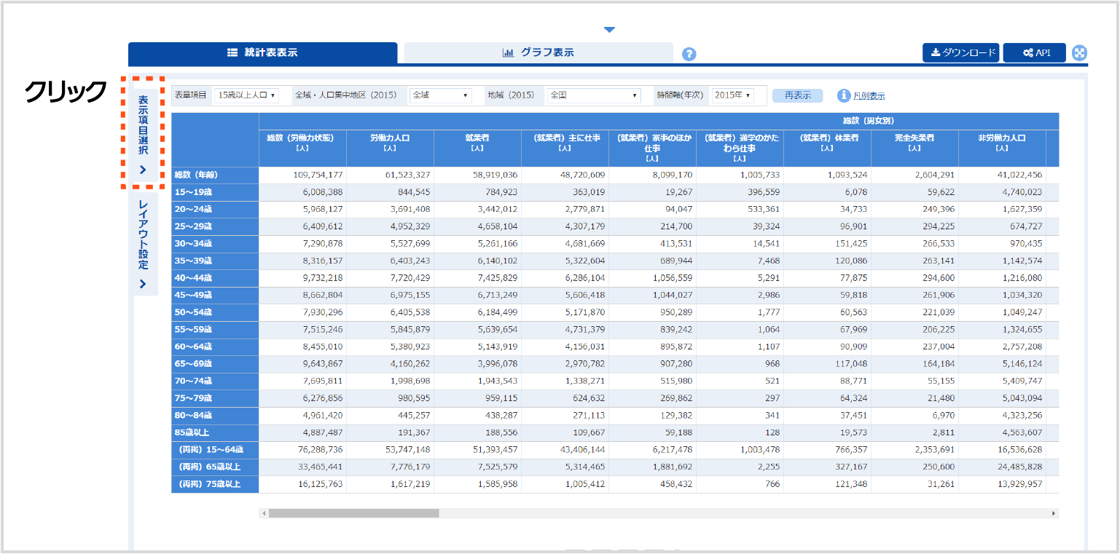Image resolution: width=1120 pixels, height=554 pixels.
Task: Click the fullscreen expand icon beside API
Action: (x=1079, y=52)
